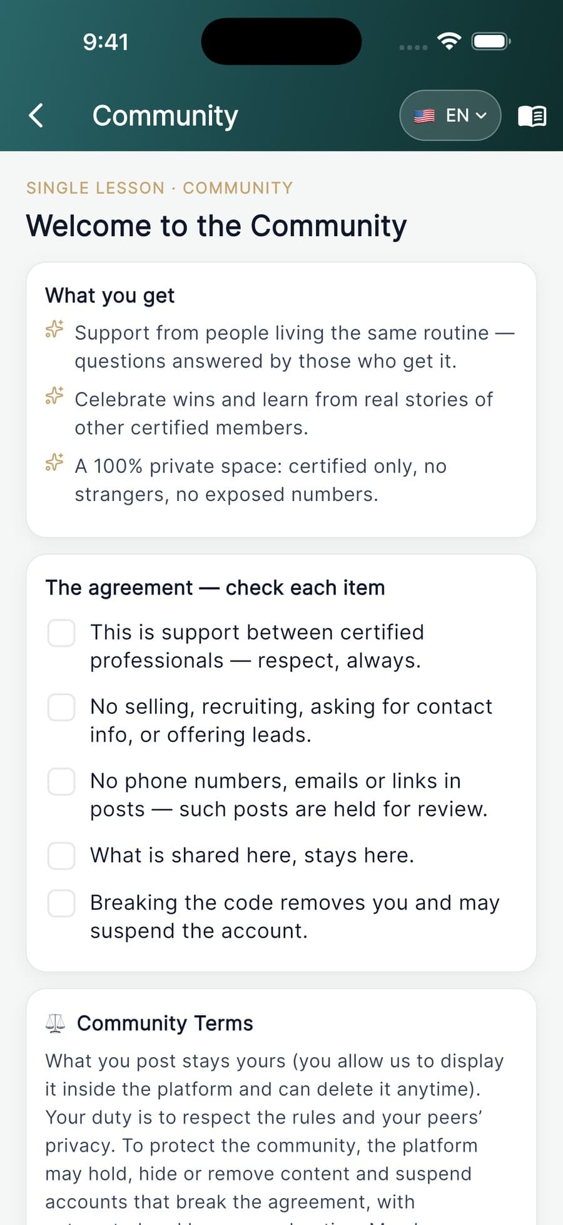
Task: Check What is shared here stays here
Action: tap(61, 855)
